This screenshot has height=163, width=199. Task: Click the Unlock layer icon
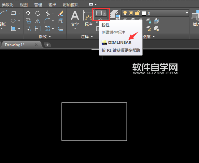148,29
